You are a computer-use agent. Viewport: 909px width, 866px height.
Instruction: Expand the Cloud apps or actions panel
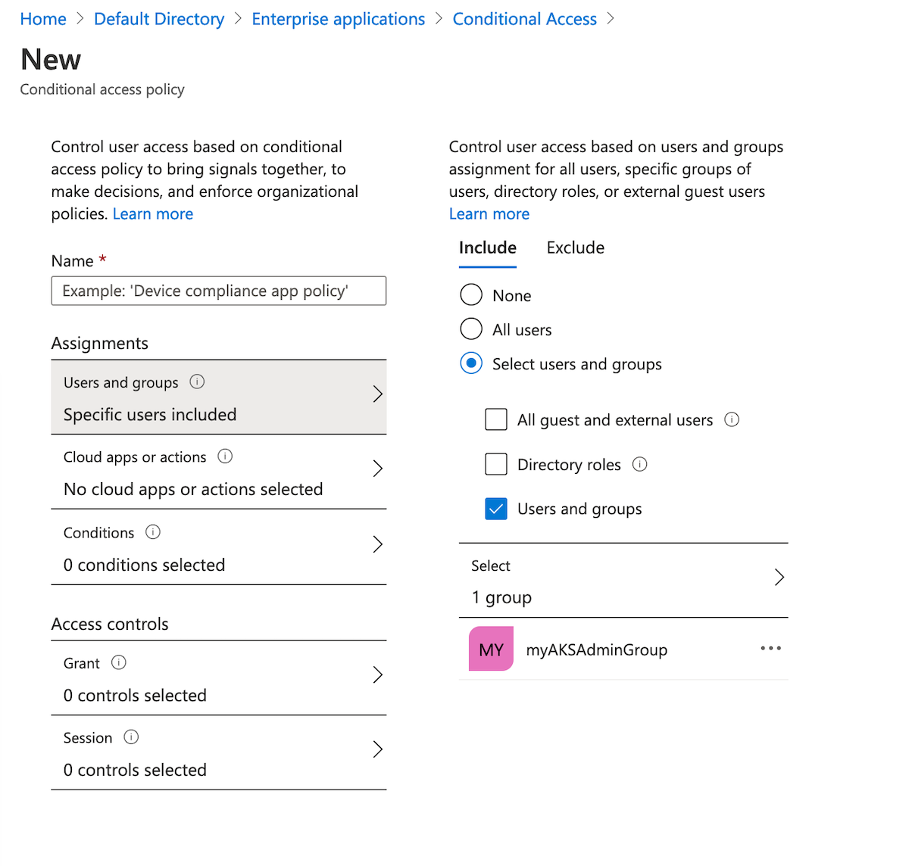tap(377, 468)
